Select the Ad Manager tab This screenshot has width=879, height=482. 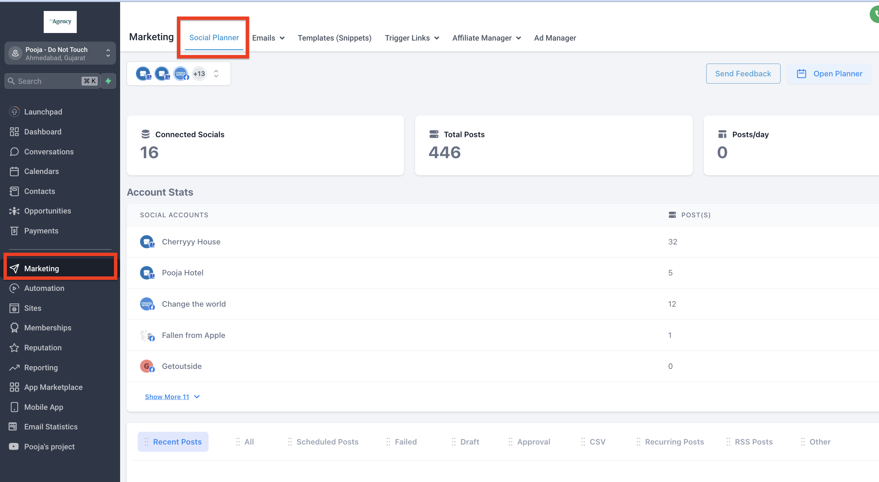555,38
